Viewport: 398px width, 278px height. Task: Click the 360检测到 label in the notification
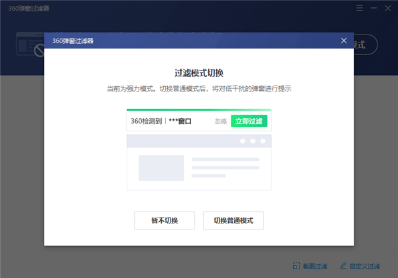pos(146,121)
